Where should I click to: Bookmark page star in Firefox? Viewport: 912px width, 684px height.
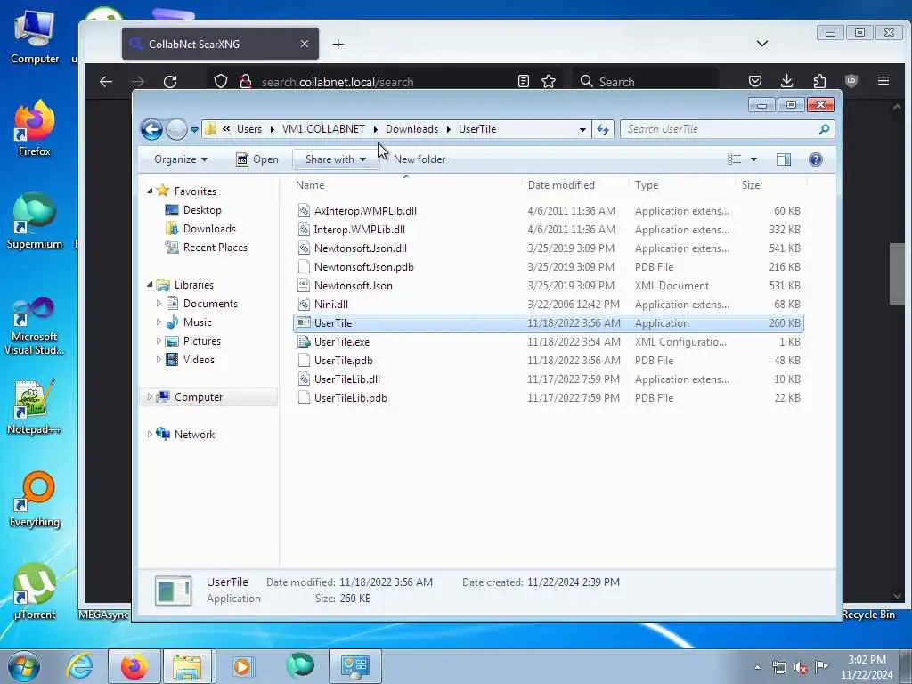tap(549, 81)
